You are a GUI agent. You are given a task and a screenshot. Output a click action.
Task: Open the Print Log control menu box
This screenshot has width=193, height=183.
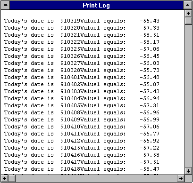click(5, 5)
